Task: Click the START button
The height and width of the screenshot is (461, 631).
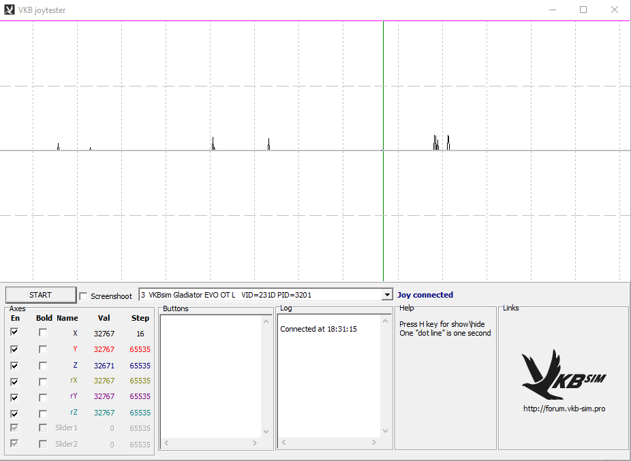Action: pos(41,295)
